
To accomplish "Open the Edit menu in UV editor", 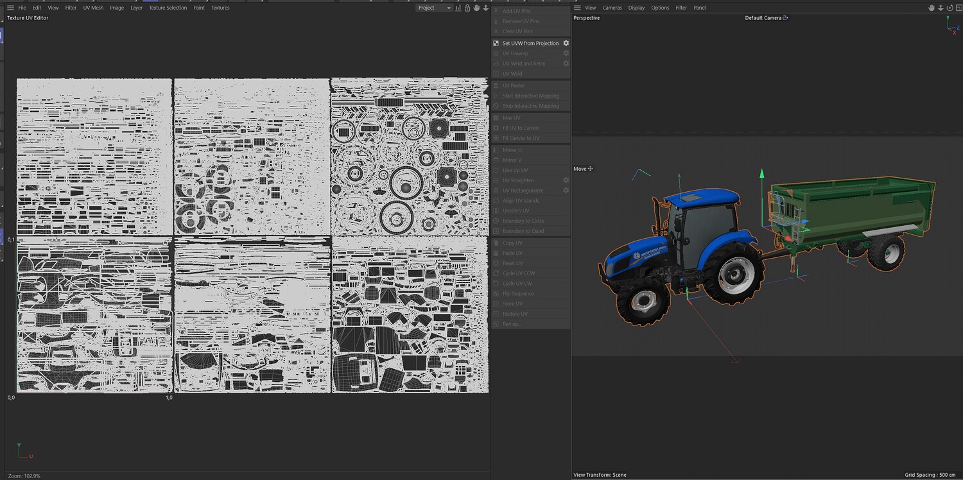I will click(x=37, y=8).
